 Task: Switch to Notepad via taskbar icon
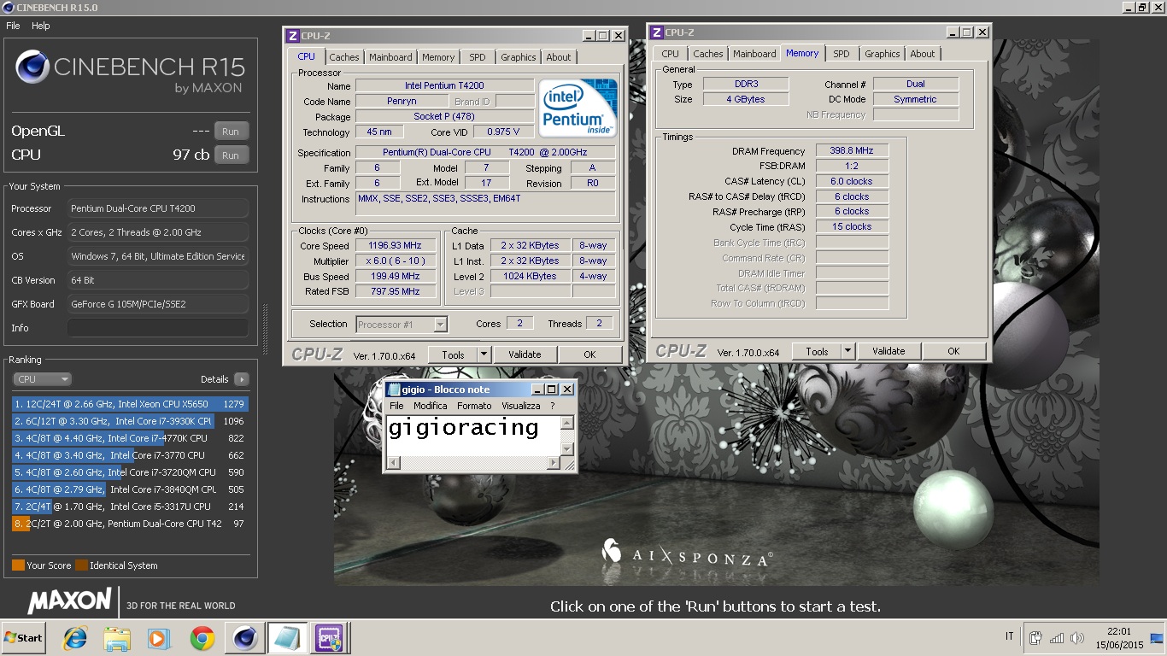[x=286, y=638]
